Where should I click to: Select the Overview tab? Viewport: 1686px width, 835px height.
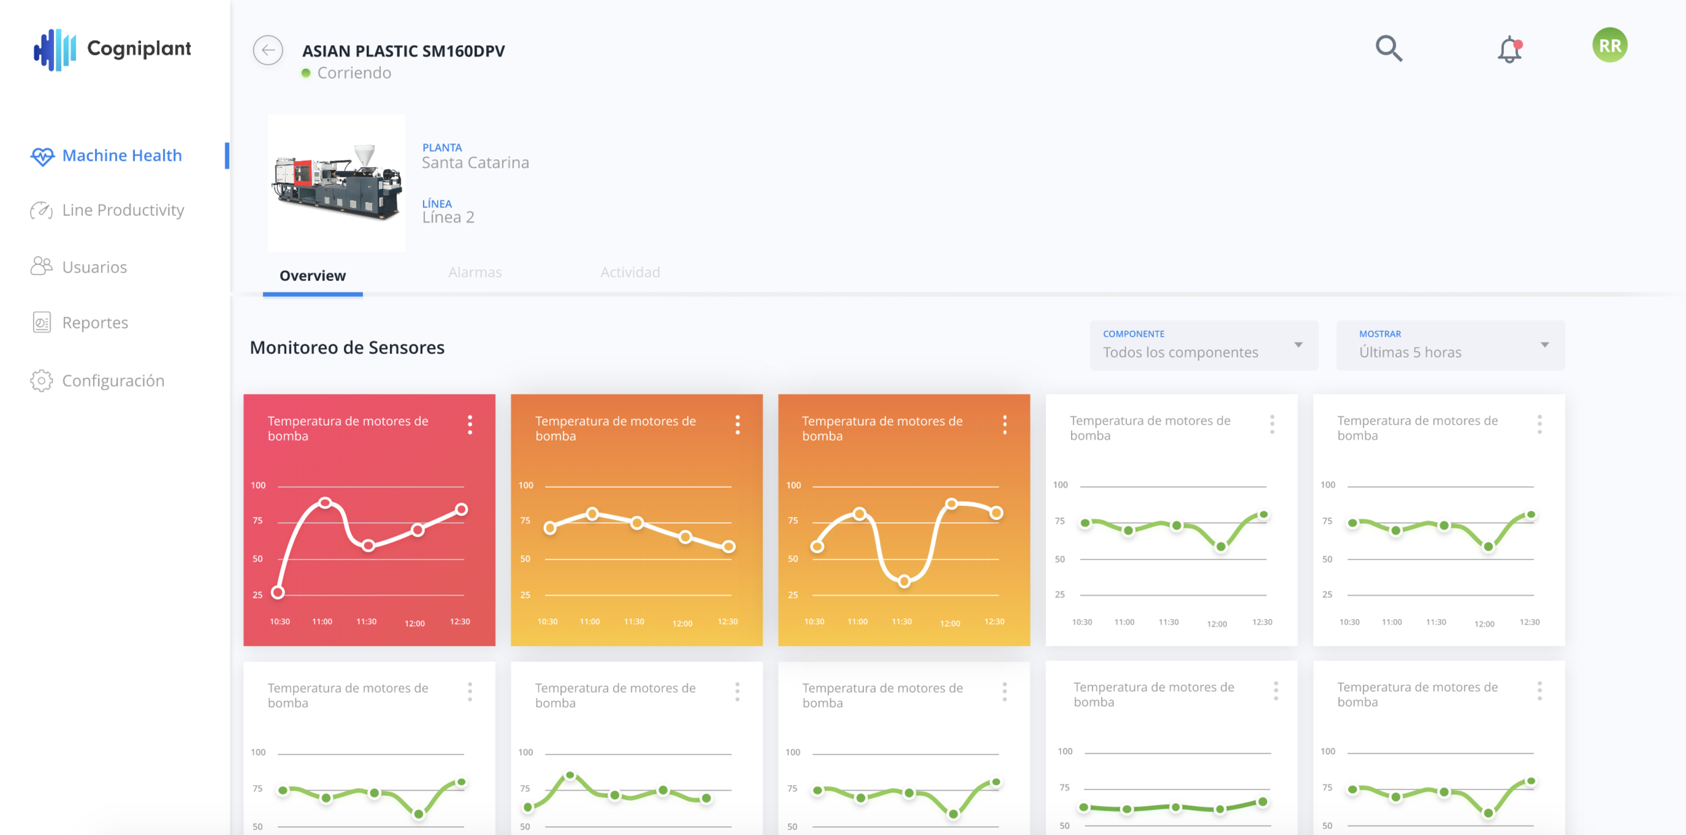pyautogui.click(x=312, y=276)
